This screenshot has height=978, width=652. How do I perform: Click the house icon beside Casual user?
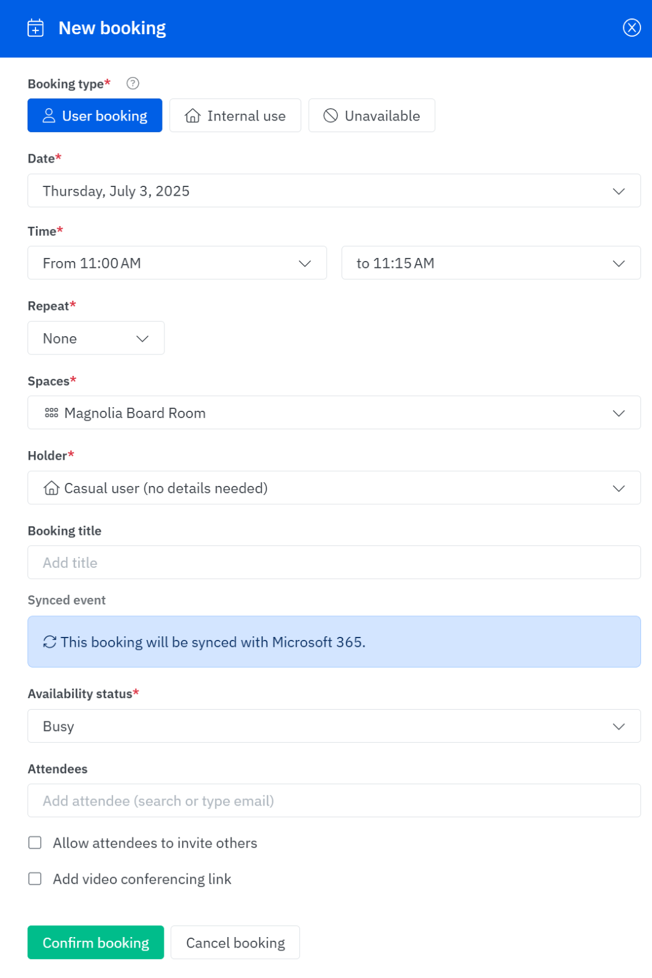(49, 488)
